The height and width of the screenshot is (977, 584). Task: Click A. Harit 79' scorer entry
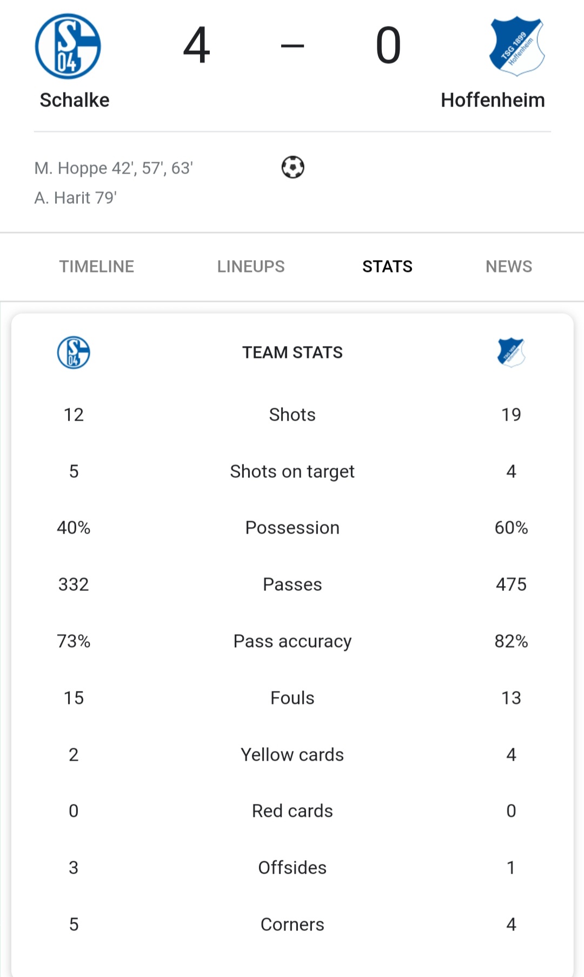(x=75, y=198)
